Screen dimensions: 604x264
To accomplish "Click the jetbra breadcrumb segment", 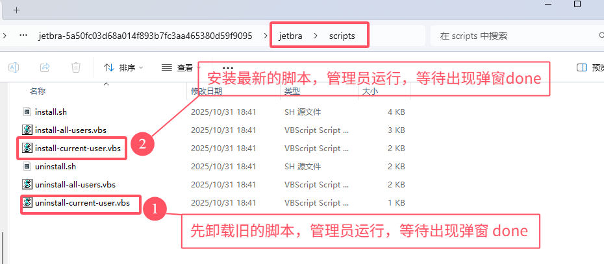I will pyautogui.click(x=290, y=36).
